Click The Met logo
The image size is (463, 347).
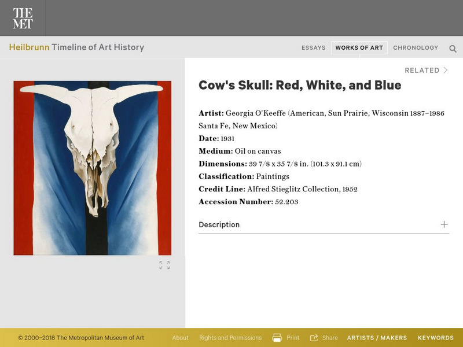click(23, 19)
